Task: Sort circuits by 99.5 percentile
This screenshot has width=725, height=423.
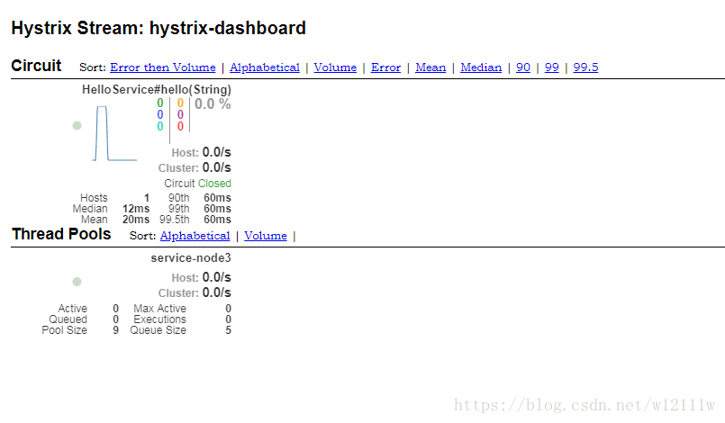Action: [x=585, y=67]
